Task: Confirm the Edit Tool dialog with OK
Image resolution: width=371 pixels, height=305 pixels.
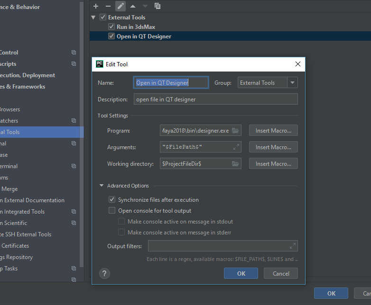Action: coord(241,273)
